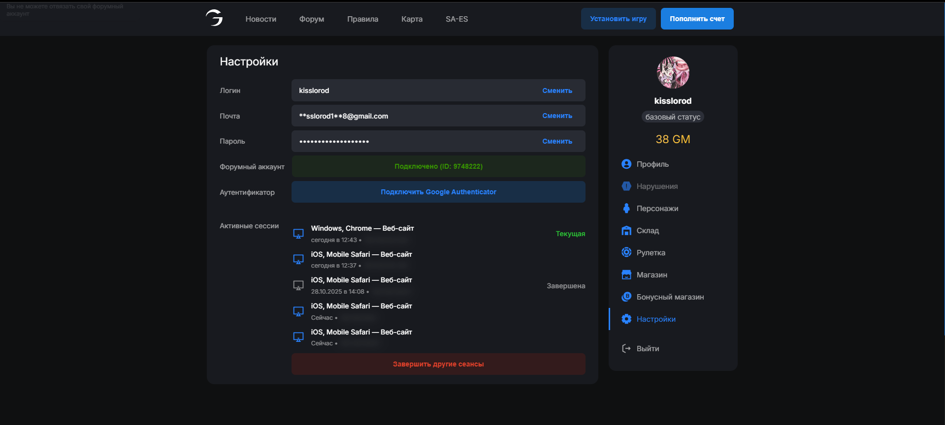
Task: Click the Бонусный магазин coin icon
Action: point(626,297)
